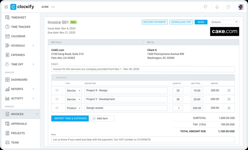Remove the Design assets item

tap(229, 108)
